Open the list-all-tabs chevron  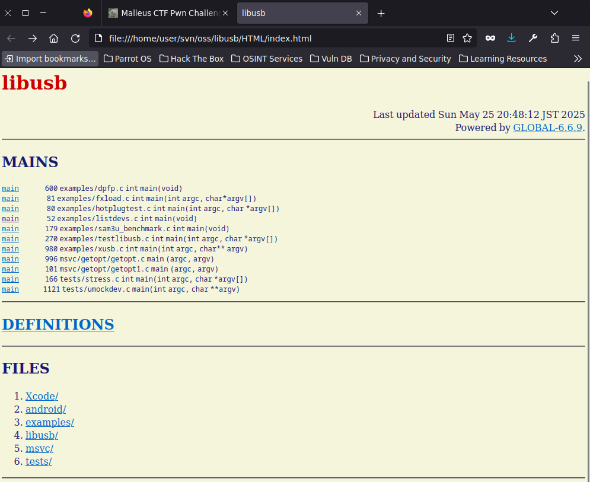tap(554, 12)
